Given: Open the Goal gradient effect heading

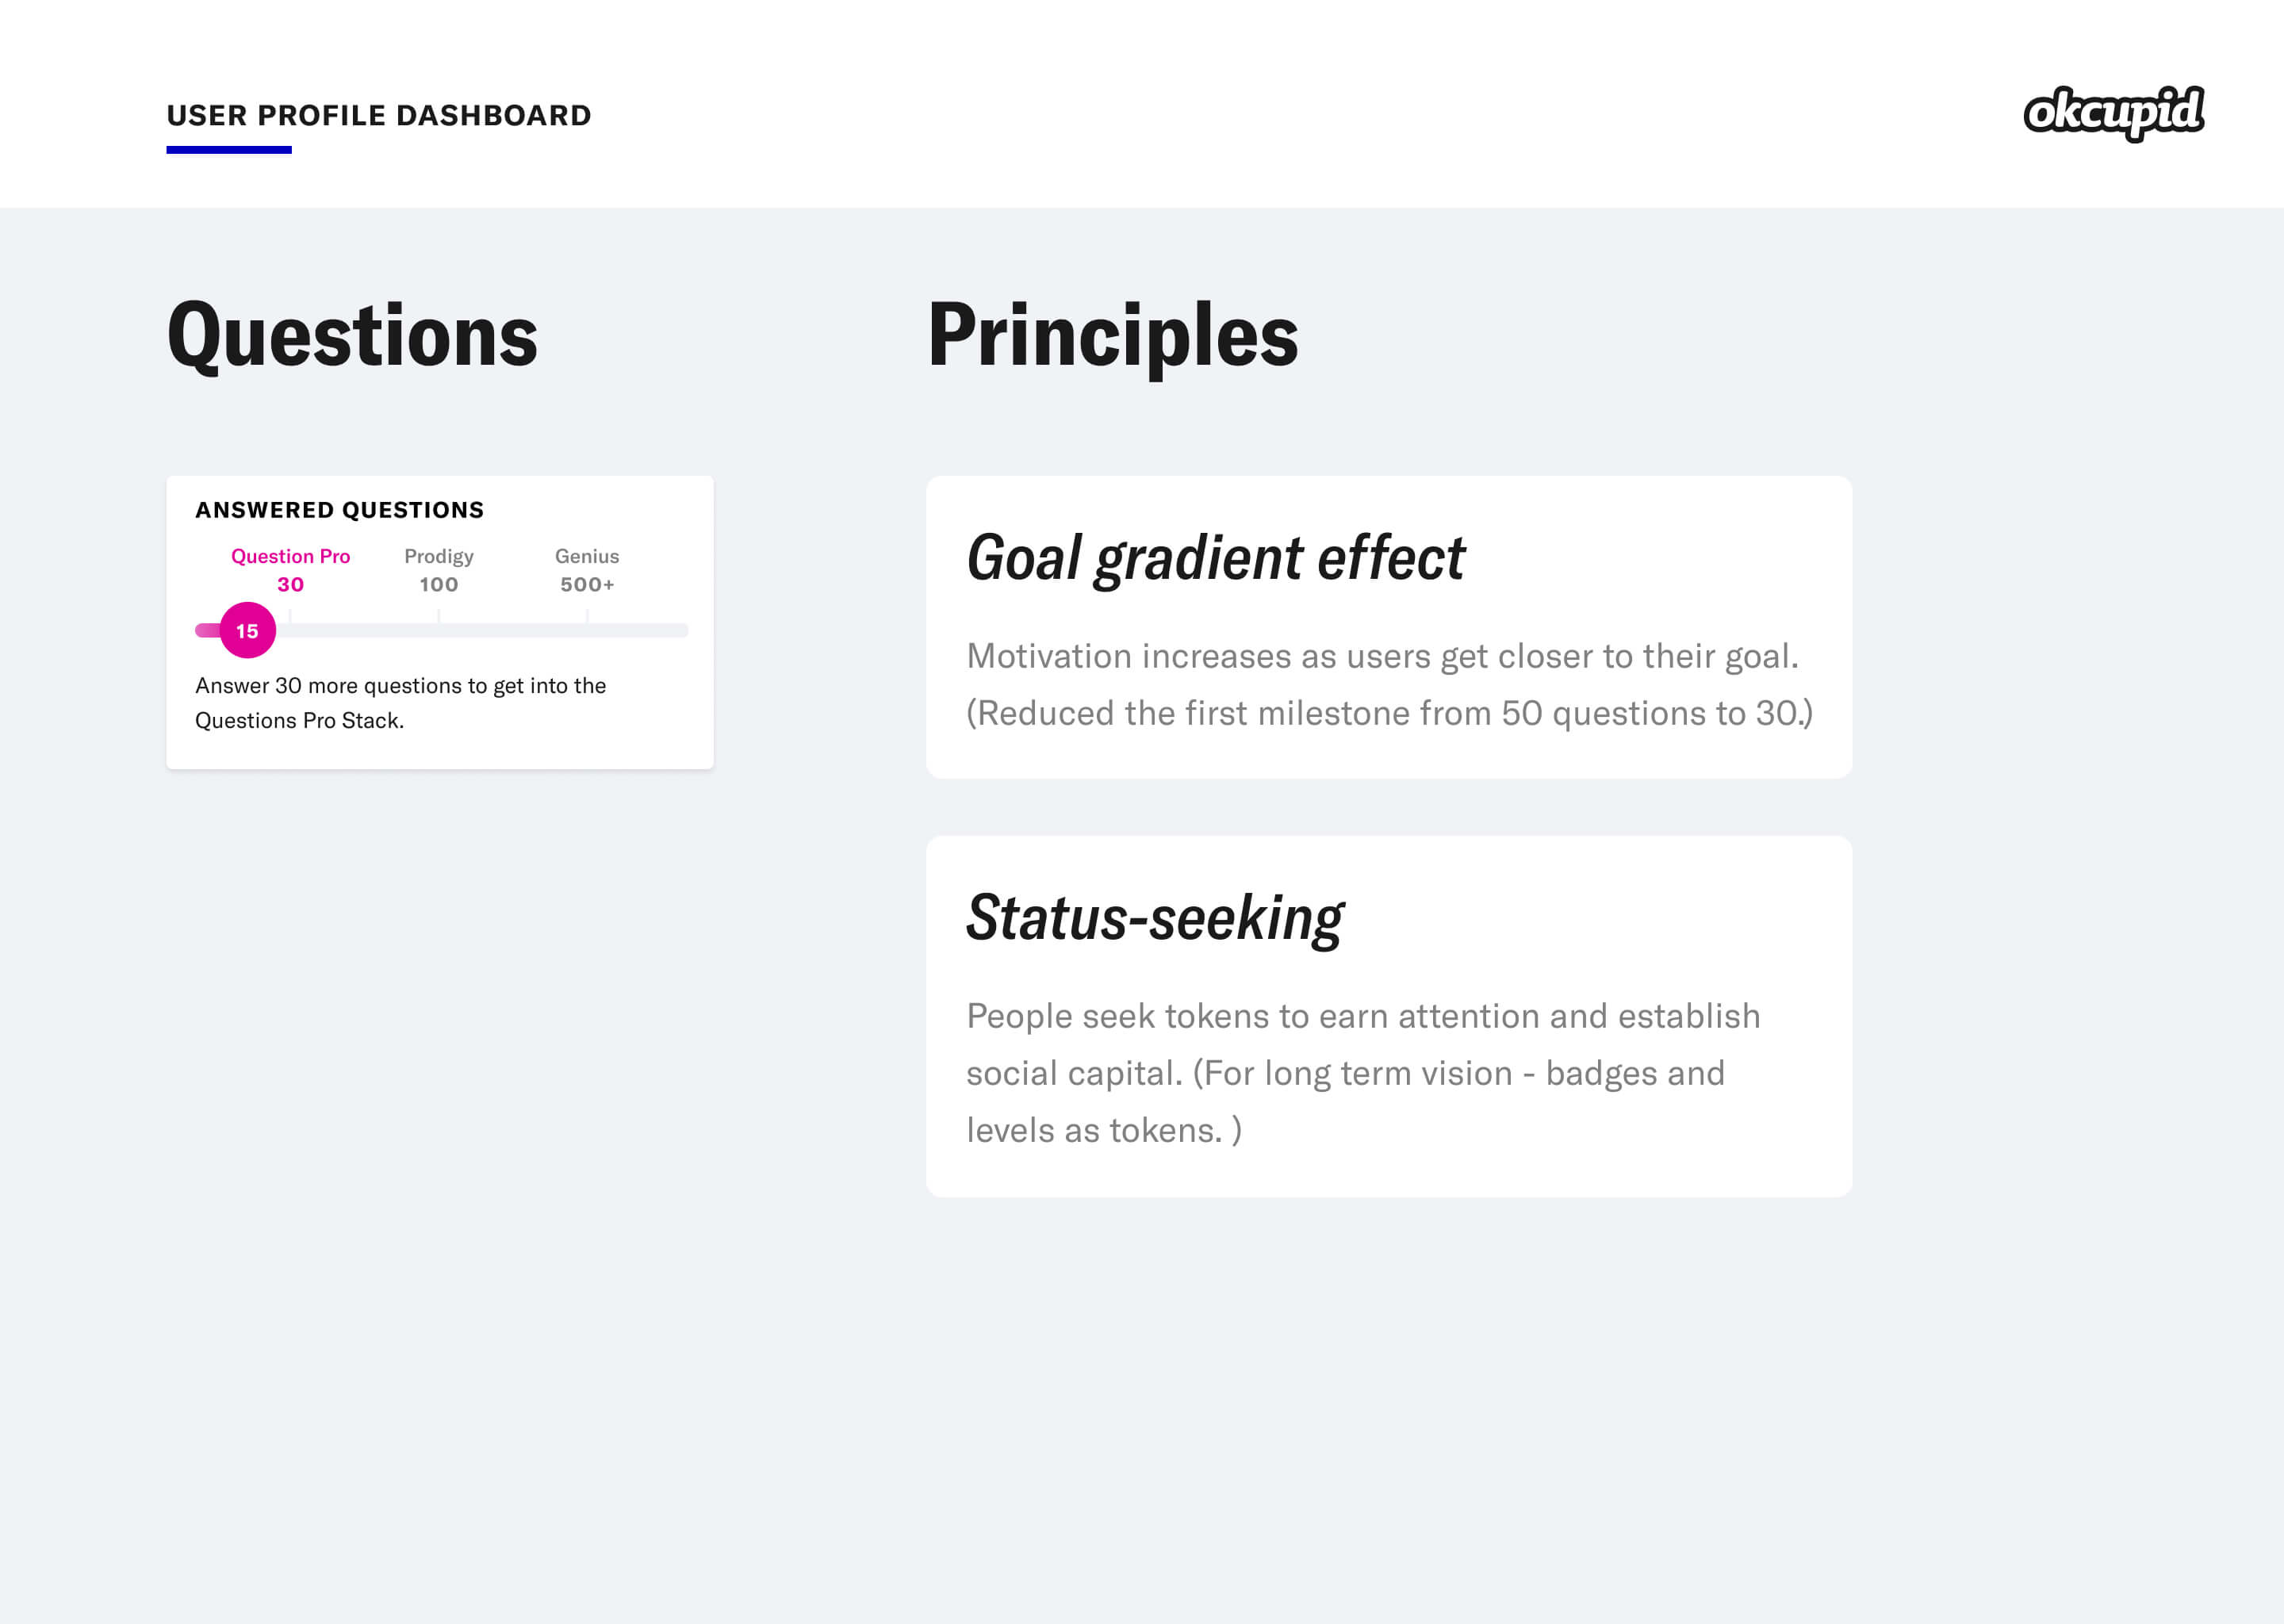Looking at the screenshot, I should 1214,558.
